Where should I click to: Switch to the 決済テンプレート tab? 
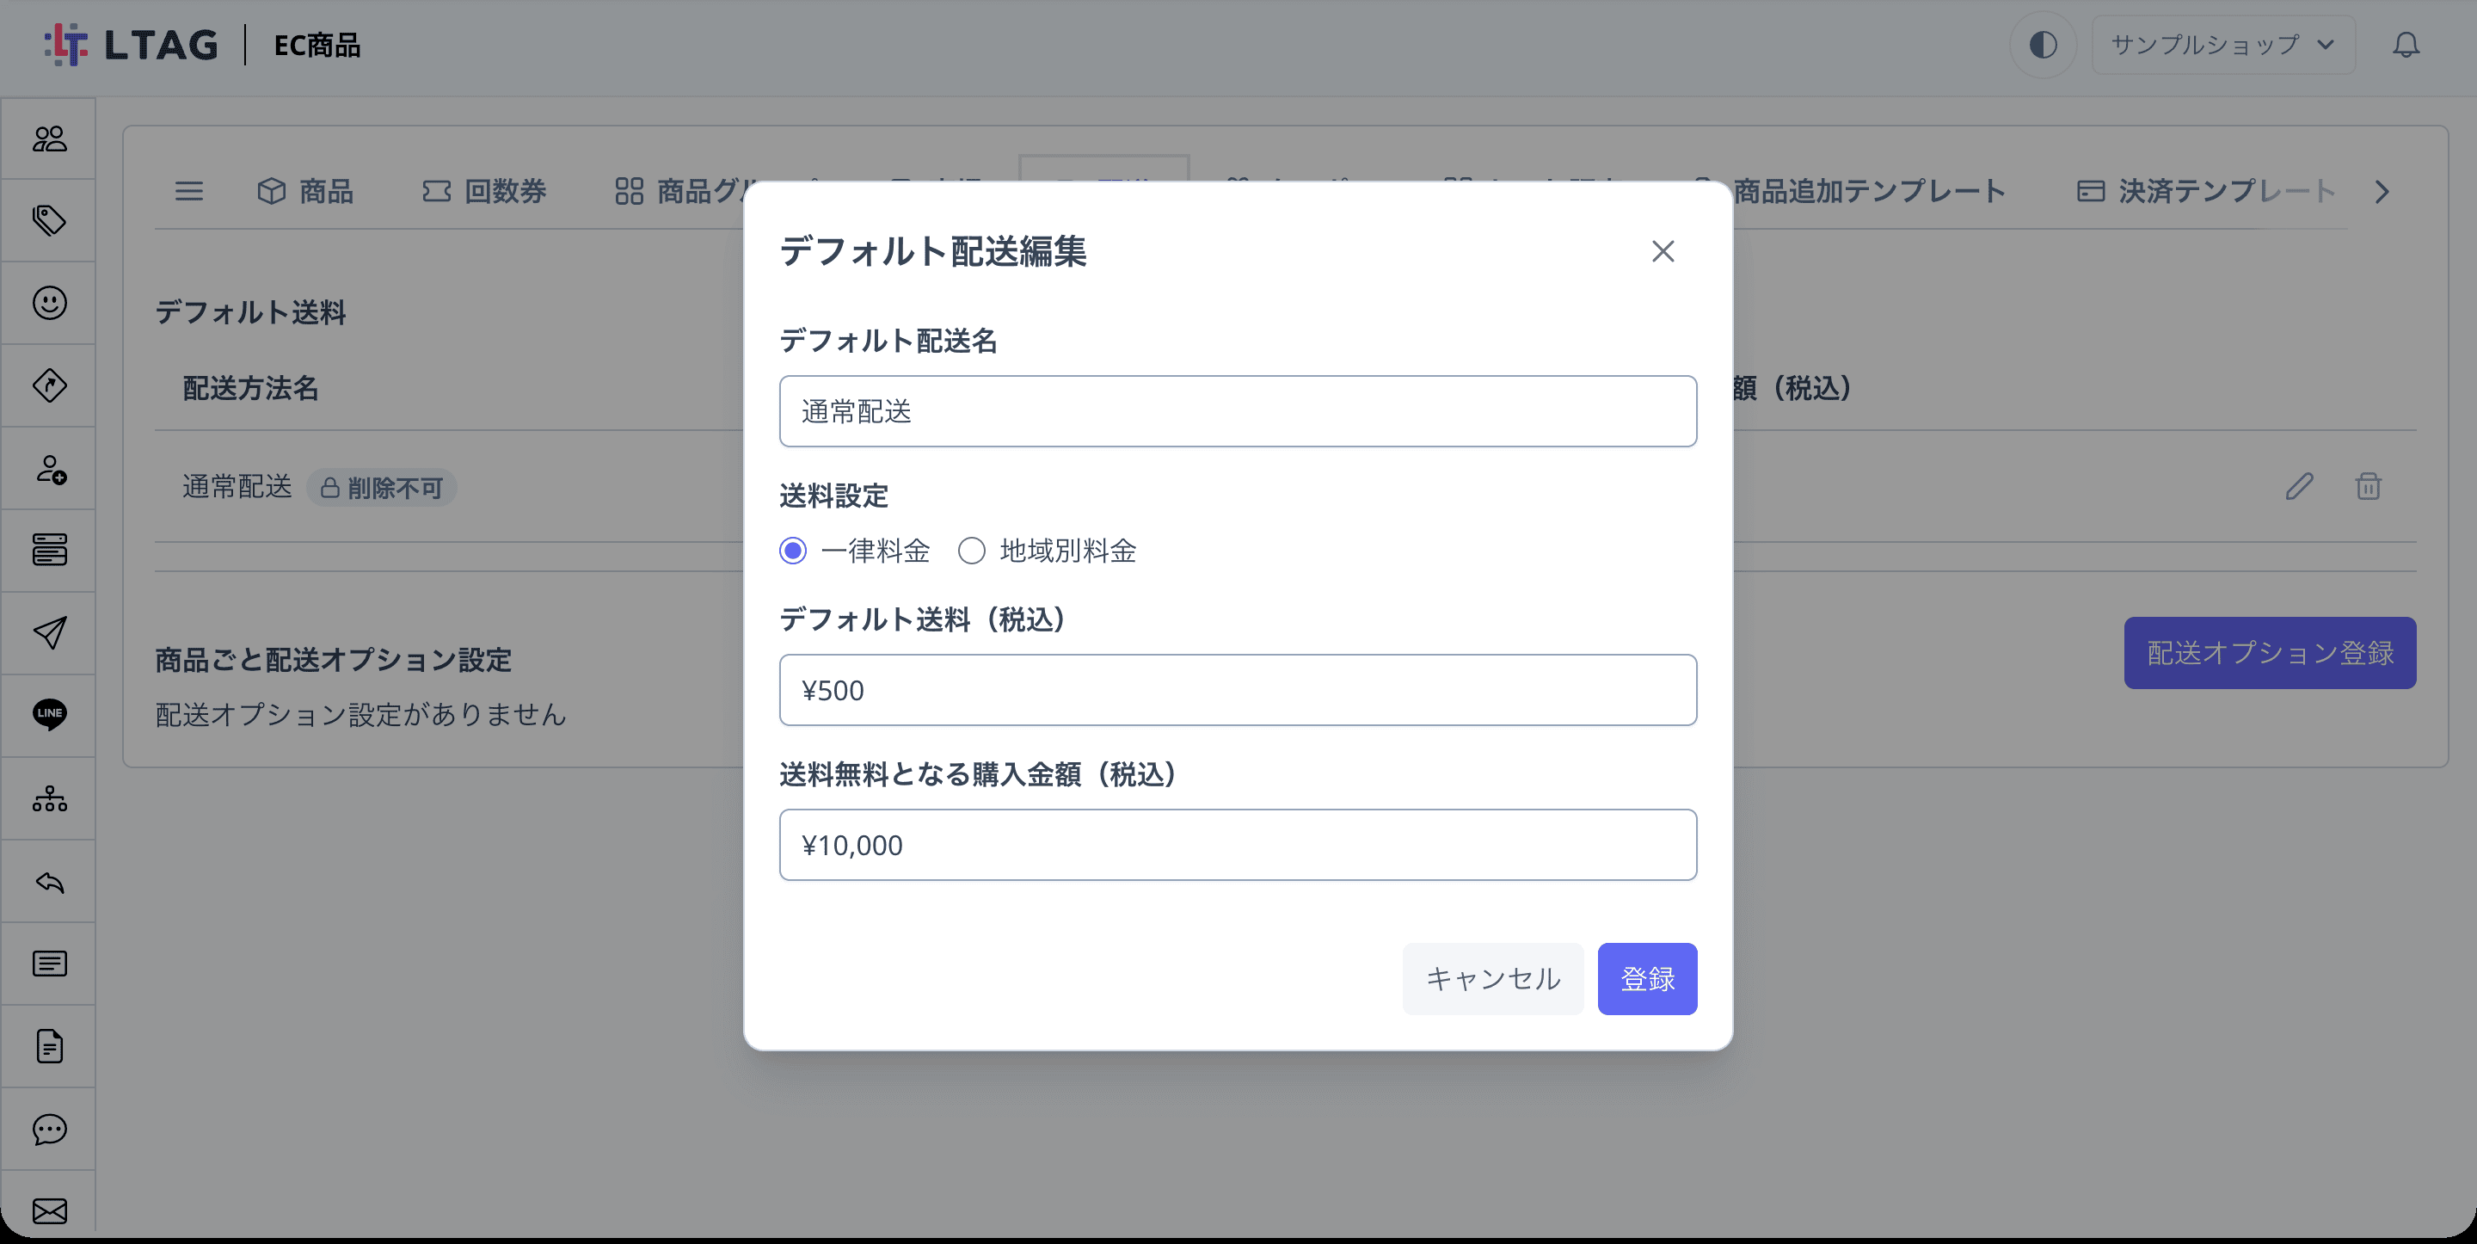click(x=2206, y=192)
